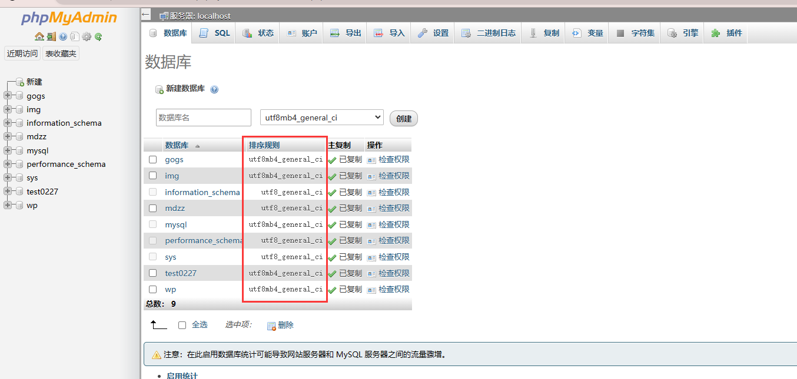Click the phpMyAdmin logo
The image size is (797, 379).
[x=69, y=18]
